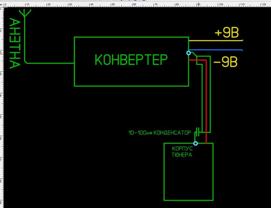Select the red trace running to the tuner
Image resolution: width=271 pixels, height=208 pixels.
coord(206,101)
